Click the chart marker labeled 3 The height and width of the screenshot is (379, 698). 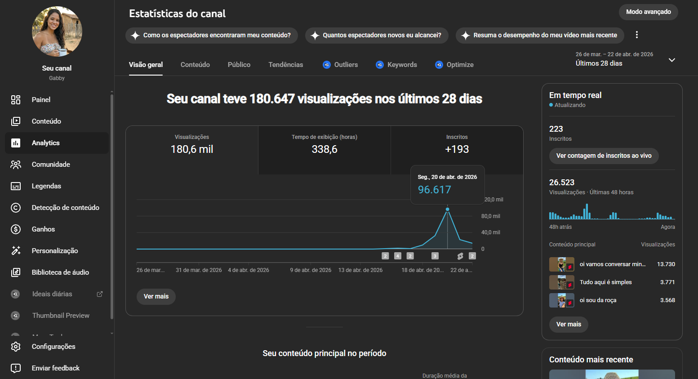coord(435,256)
